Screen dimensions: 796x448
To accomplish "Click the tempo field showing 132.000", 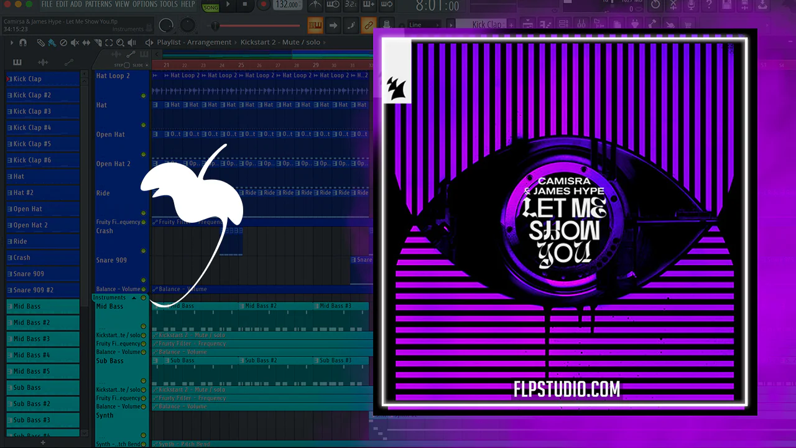I will tap(286, 5).
